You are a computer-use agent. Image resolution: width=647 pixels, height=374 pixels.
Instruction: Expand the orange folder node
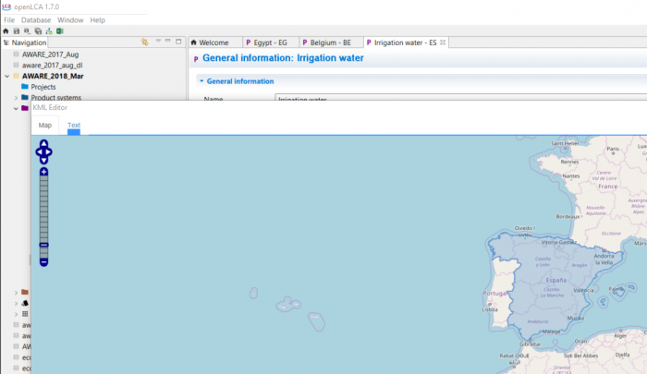coord(16,293)
